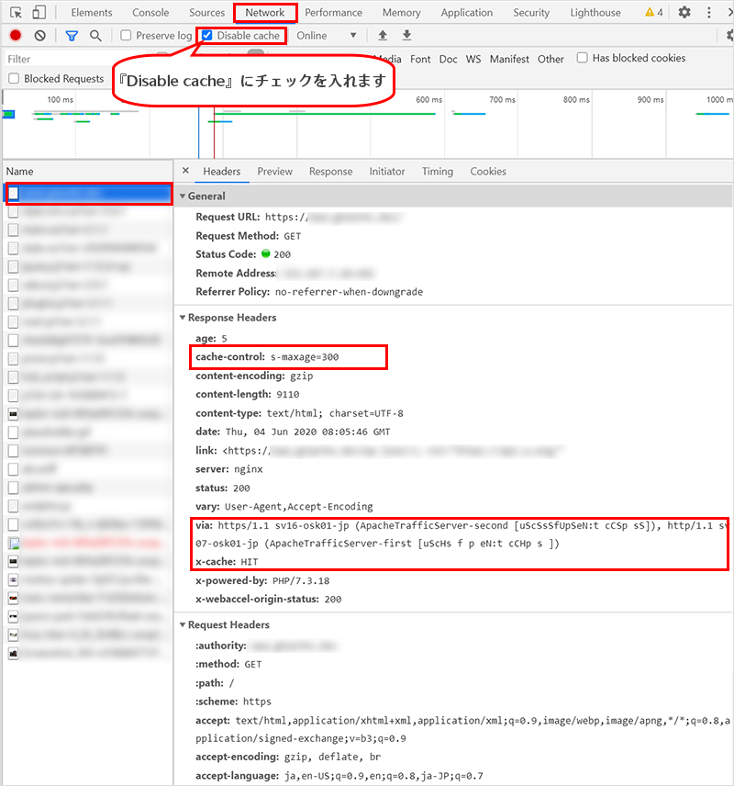Enable the Preserve log checkbox
The height and width of the screenshot is (786, 734).
127,36
